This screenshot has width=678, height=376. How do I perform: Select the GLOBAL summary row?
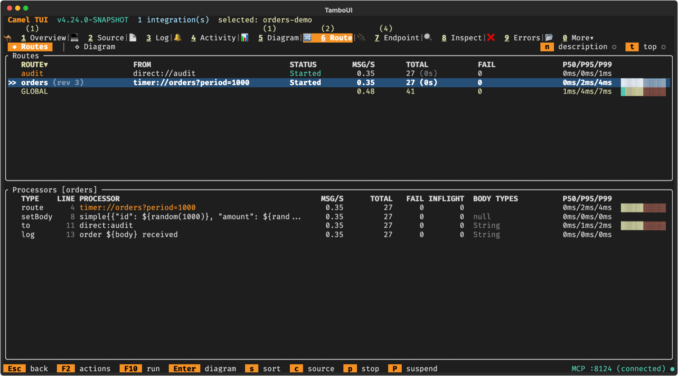point(339,91)
